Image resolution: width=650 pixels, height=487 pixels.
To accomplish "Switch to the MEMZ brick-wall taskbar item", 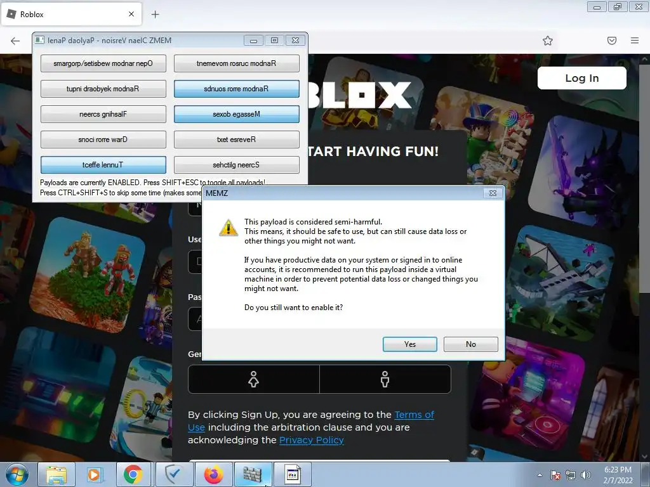I will [253, 474].
